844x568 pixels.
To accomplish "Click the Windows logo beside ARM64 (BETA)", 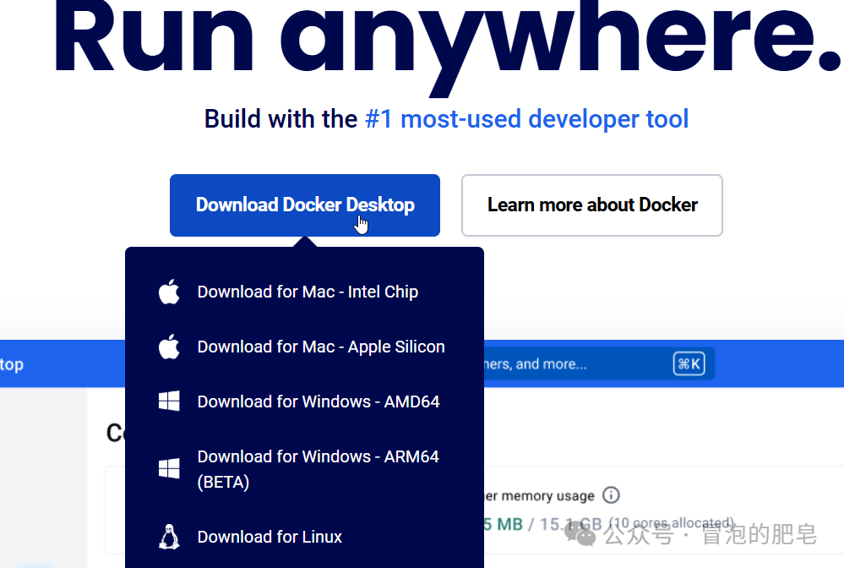I will click(169, 468).
